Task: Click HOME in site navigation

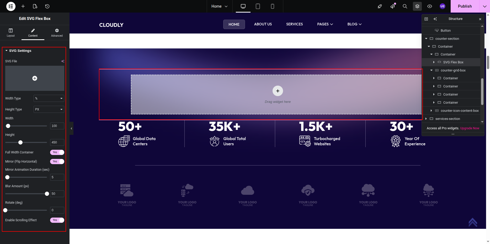Action: (234, 24)
